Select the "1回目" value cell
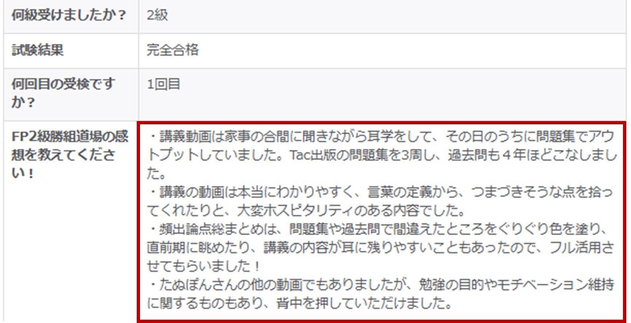Viewport: 631px width, 323px height. (x=163, y=85)
